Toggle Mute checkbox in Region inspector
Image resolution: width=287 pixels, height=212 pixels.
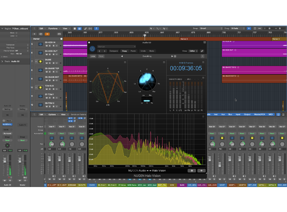pyautogui.click(x=16, y=33)
